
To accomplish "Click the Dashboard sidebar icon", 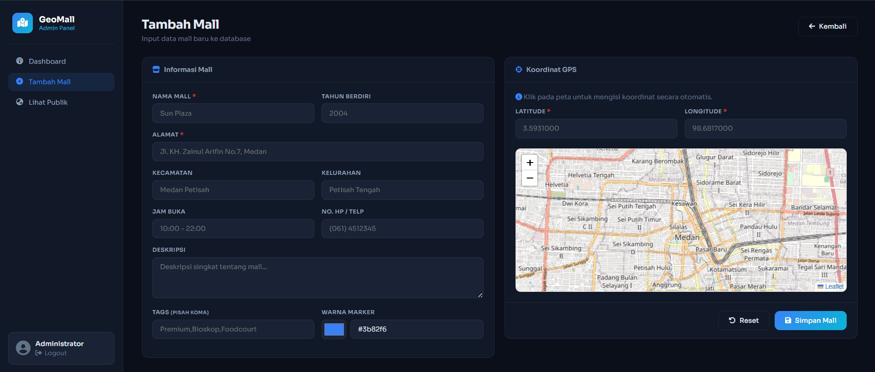I will point(20,61).
